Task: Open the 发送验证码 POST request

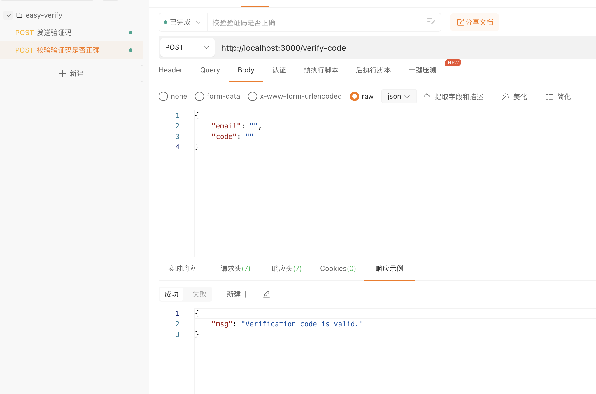Action: tap(54, 33)
